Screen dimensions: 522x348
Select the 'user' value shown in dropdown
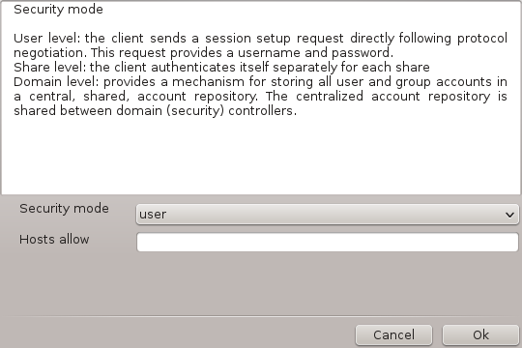(x=153, y=215)
